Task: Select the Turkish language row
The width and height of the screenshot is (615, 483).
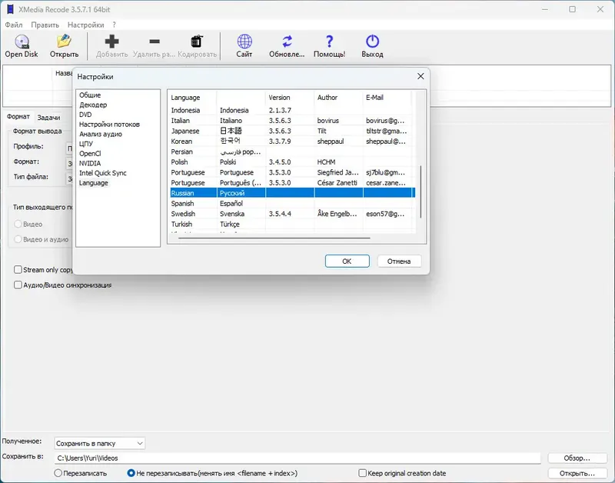Action: (292, 224)
